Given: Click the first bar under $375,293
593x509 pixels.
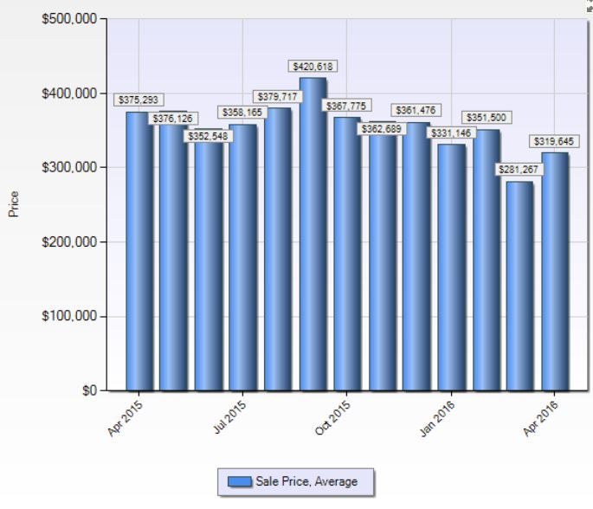Looking at the screenshot, I should point(139,251).
